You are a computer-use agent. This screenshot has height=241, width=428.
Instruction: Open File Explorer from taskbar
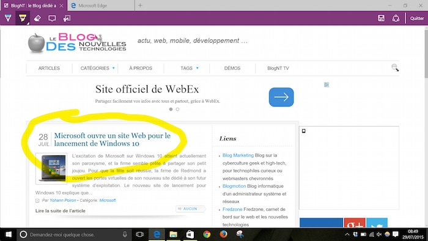(x=173, y=234)
